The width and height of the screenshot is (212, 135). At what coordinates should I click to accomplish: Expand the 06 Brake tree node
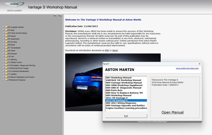coord(4,45)
